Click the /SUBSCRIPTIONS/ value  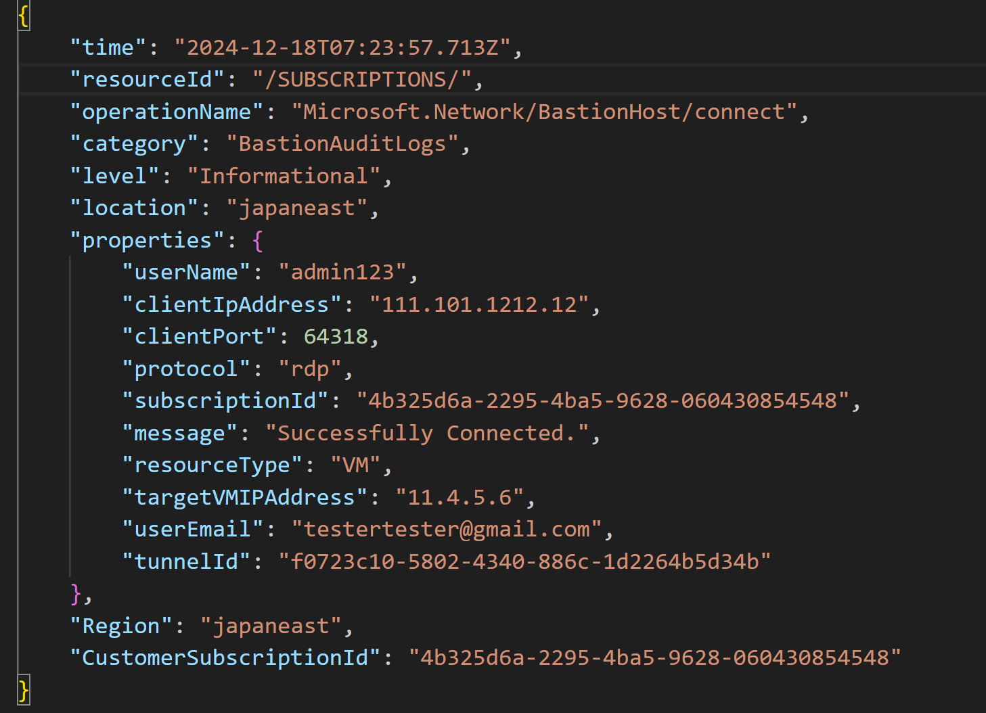[362, 80]
